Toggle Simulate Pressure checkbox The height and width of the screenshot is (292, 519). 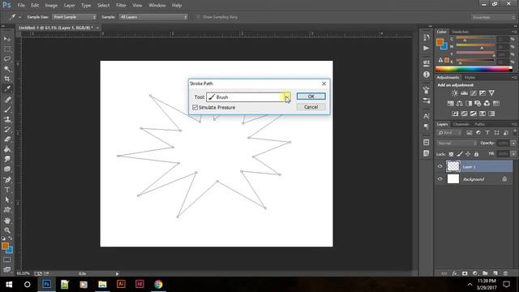tap(195, 108)
